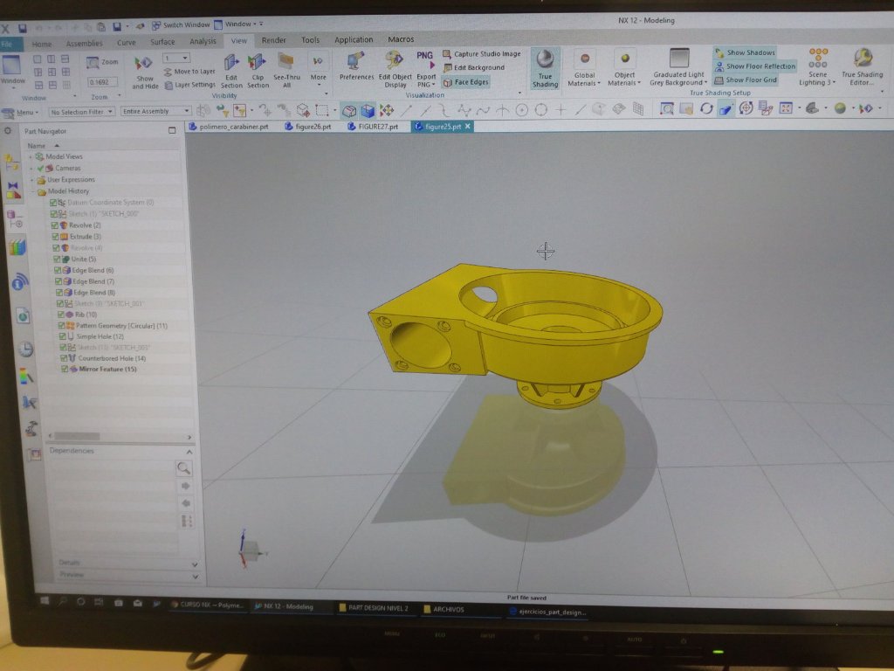
Task: Click Capture Studio Image button
Action: point(481,53)
